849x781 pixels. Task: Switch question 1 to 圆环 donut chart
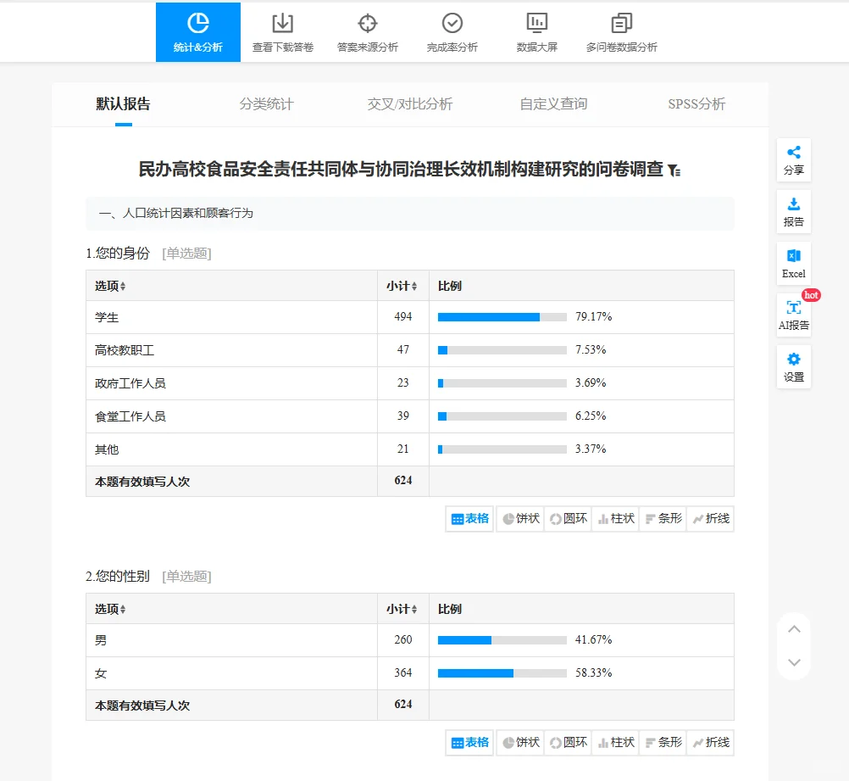566,518
